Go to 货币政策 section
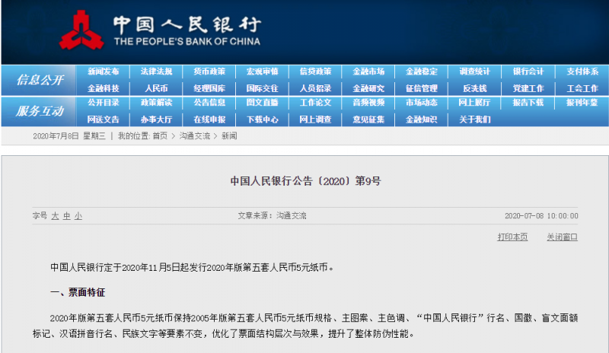The image size is (609, 353). [209, 72]
